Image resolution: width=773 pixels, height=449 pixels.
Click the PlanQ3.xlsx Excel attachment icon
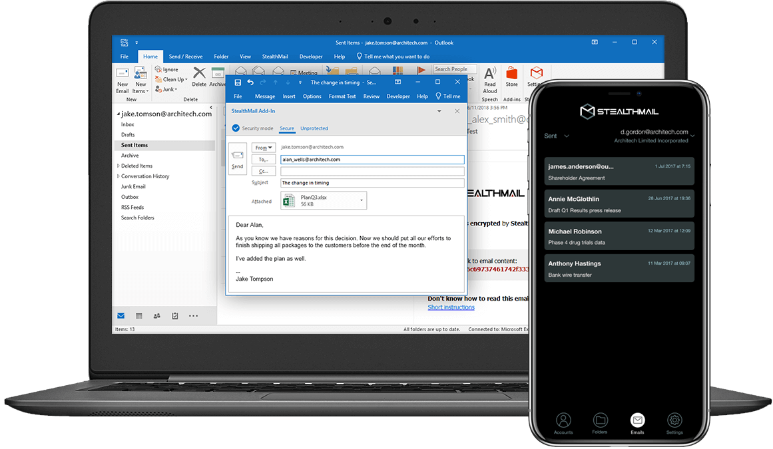289,200
